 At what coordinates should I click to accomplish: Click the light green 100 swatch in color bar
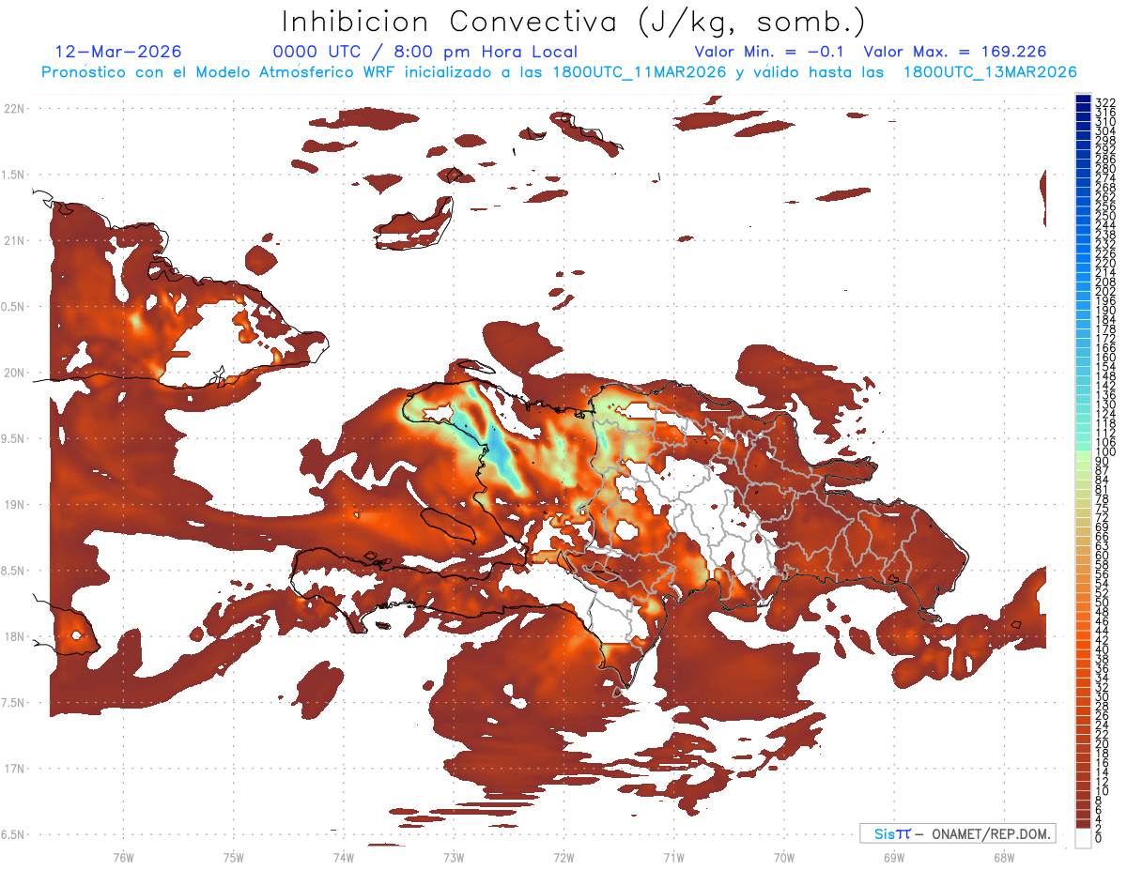pyautogui.click(x=1083, y=456)
